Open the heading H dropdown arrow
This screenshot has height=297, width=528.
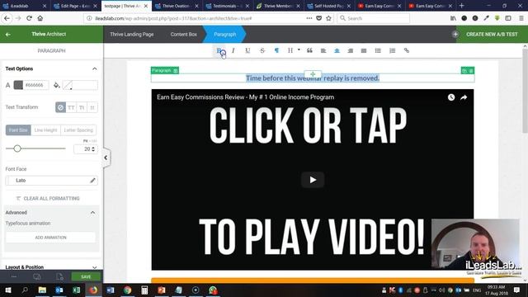299,49
